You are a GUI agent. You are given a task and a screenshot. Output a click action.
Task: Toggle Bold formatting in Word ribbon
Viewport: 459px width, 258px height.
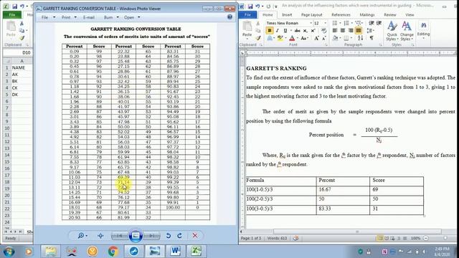(270, 30)
